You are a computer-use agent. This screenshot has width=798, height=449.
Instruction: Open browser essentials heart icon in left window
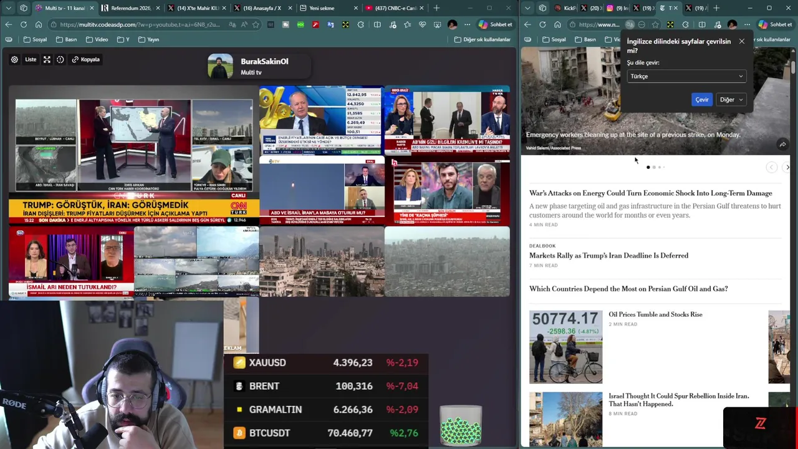(x=422, y=24)
